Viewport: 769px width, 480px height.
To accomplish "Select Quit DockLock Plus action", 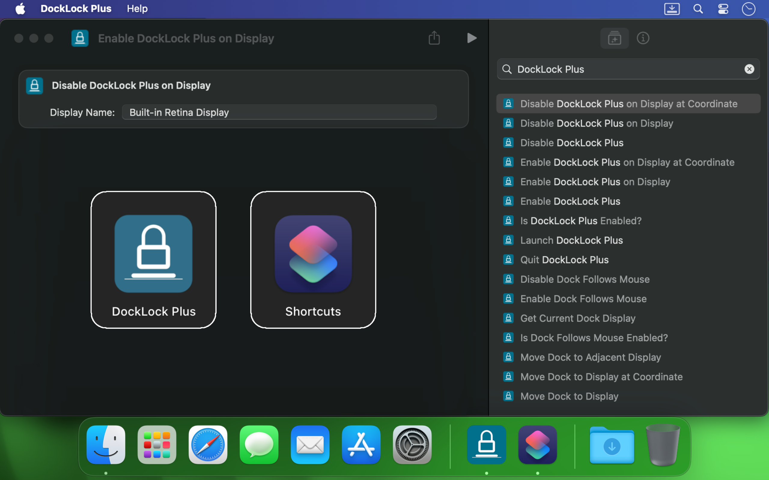I will [x=628, y=260].
